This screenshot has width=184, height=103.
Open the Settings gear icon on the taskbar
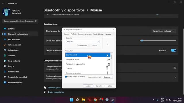[107, 100]
